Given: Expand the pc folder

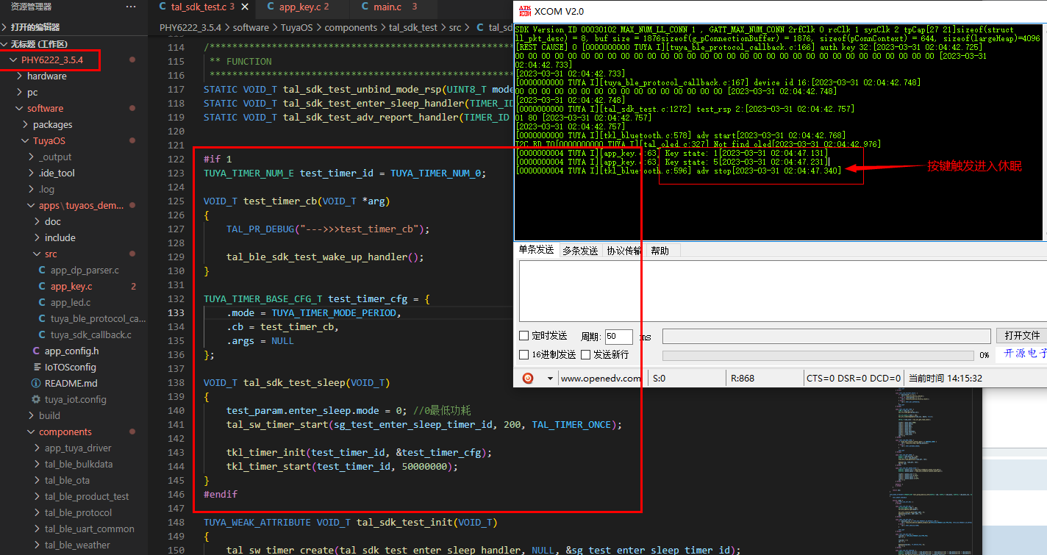Looking at the screenshot, I should 19,92.
